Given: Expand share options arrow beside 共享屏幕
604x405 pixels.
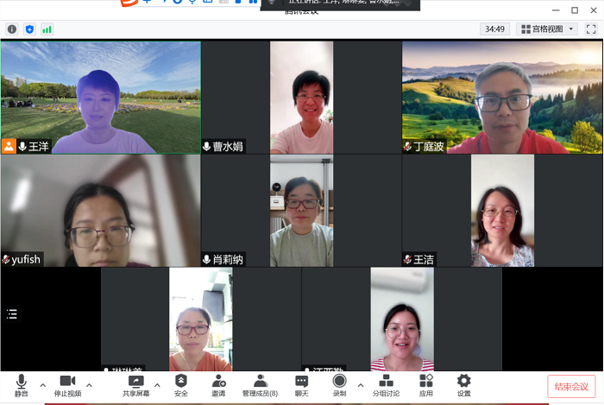Looking at the screenshot, I should point(157,385).
